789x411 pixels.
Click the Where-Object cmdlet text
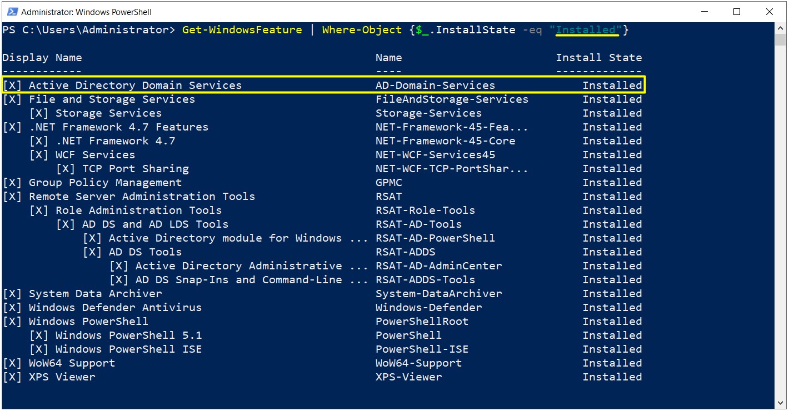[x=362, y=30]
